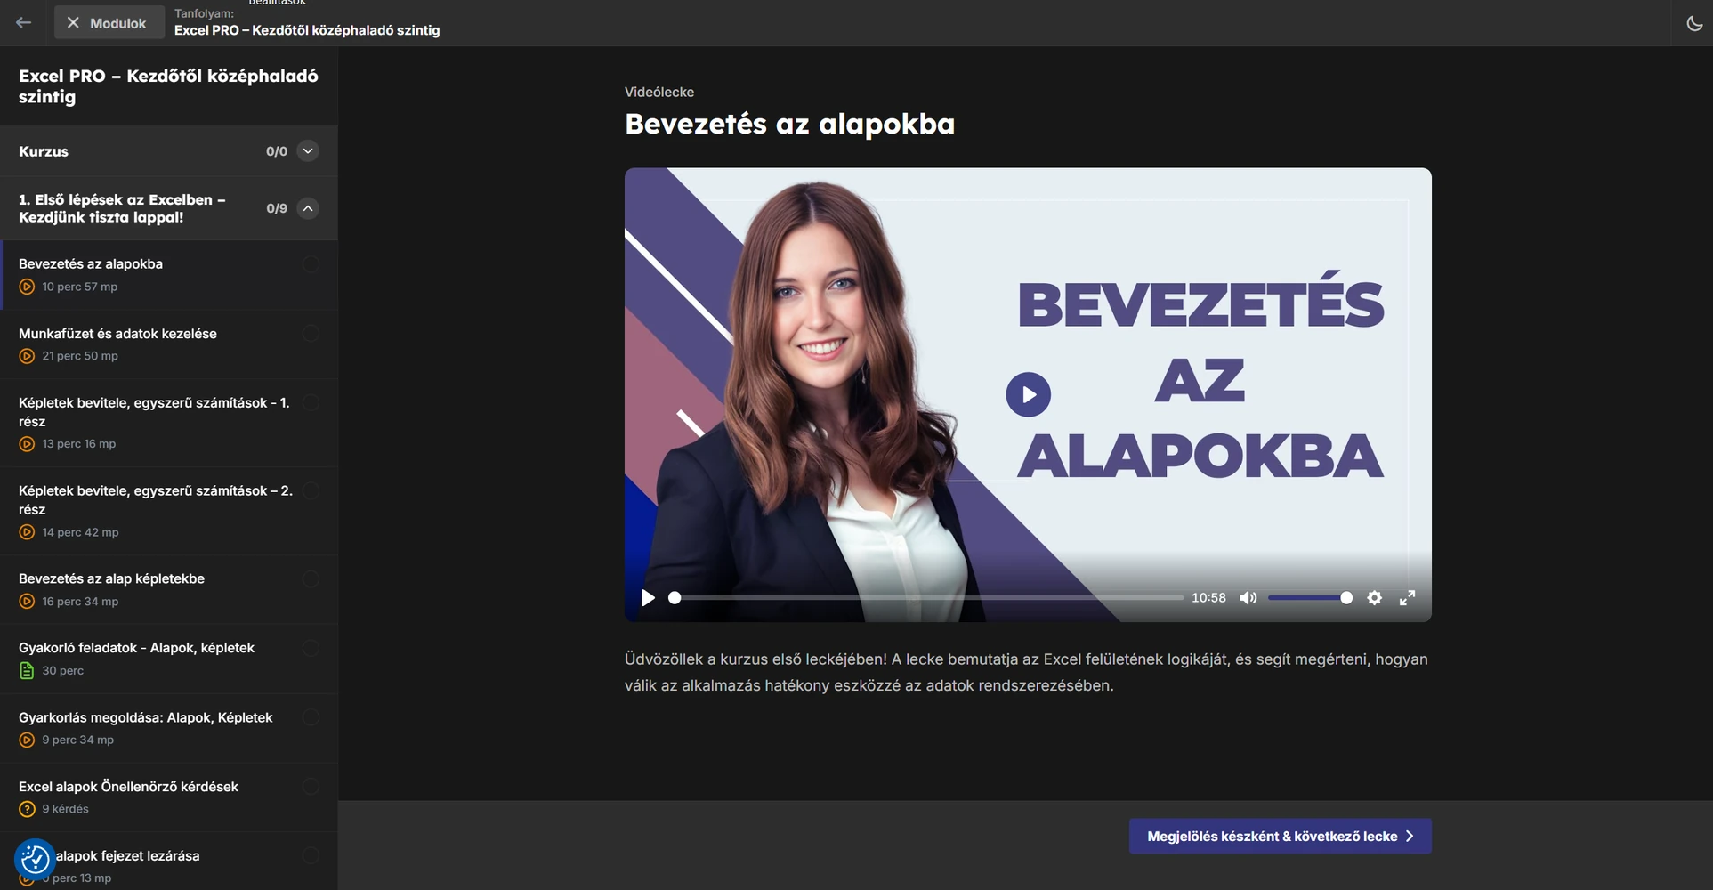Click the video icon beside 21 perc 50 mp
Screen dimensions: 1713x890
point(27,356)
